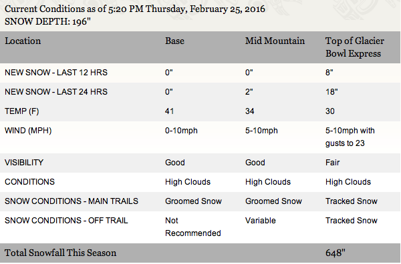
Task: Select the gusts to 23 wind cell
Action: pyautogui.click(x=350, y=137)
